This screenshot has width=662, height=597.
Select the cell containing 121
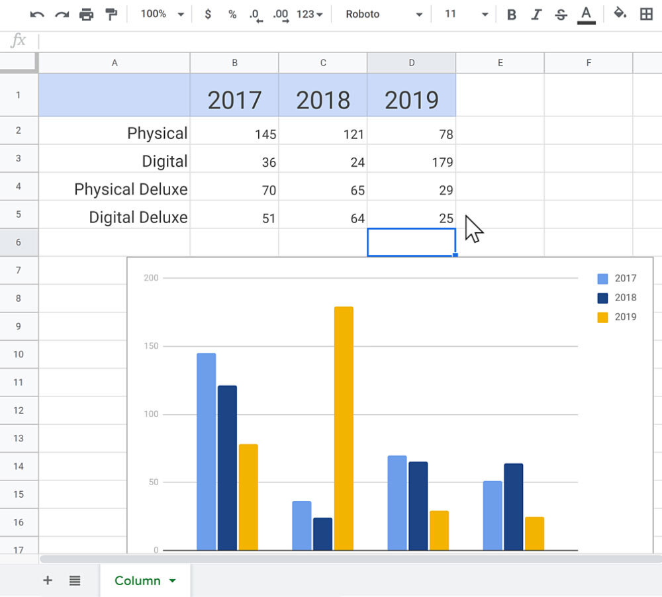(323, 131)
